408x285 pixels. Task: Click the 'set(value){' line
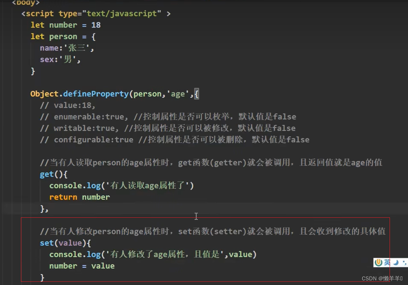click(x=65, y=243)
